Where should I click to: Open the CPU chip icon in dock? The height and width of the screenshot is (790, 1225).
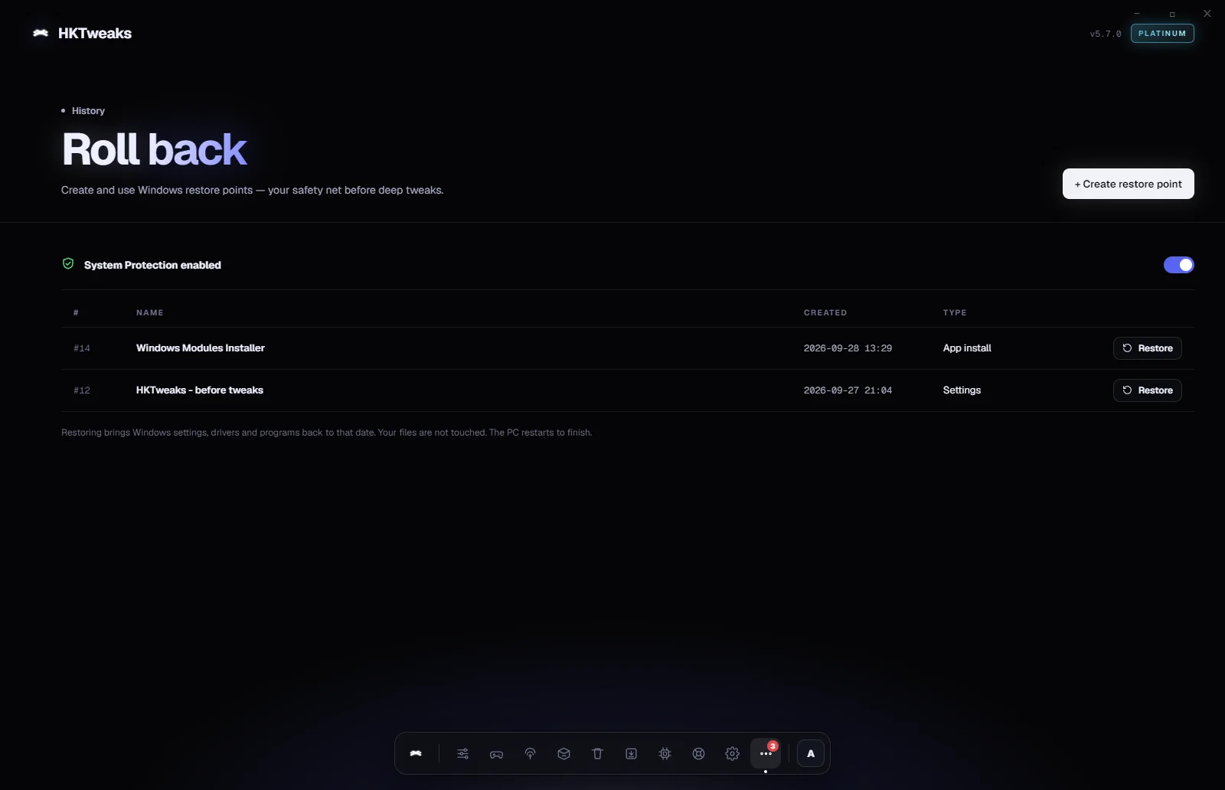(x=665, y=753)
